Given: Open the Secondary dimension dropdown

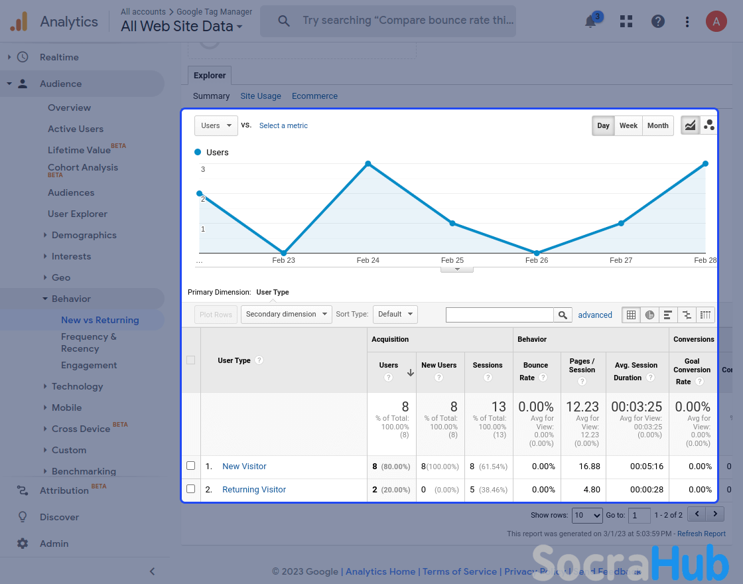Looking at the screenshot, I should 286,314.
